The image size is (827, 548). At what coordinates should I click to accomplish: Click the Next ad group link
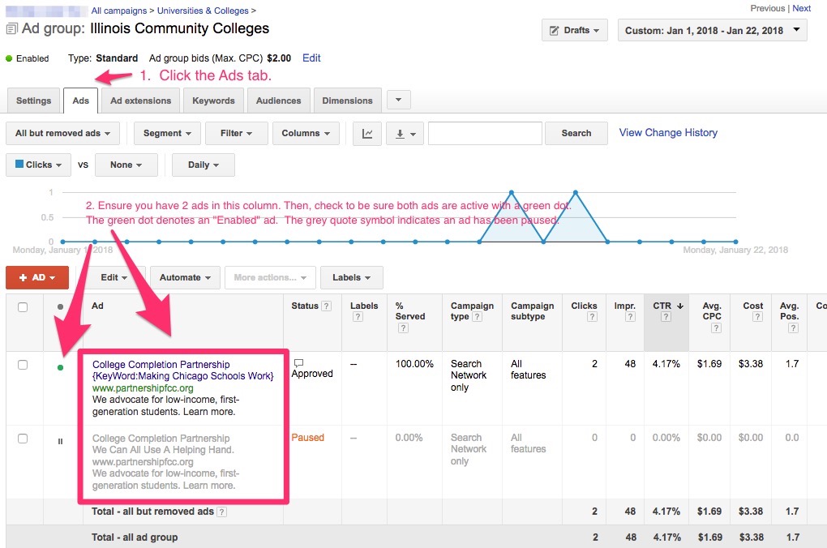pyautogui.click(x=802, y=8)
